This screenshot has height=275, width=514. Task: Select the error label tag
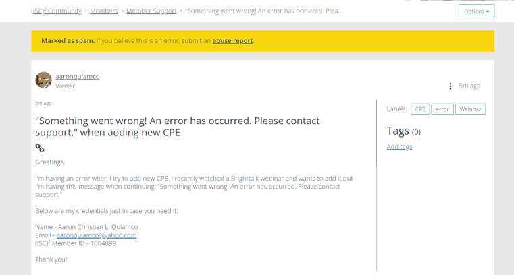pos(442,109)
